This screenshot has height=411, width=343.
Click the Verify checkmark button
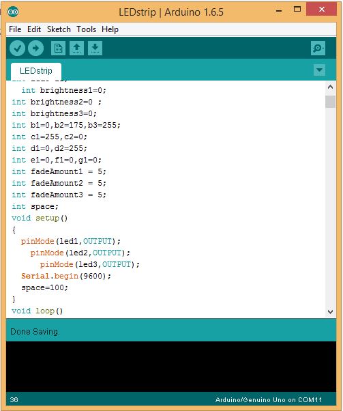[17, 48]
